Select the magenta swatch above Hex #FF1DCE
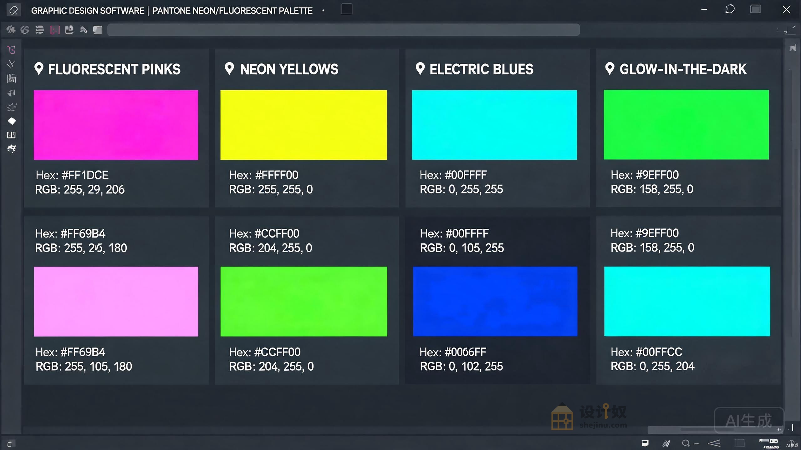 (116, 125)
